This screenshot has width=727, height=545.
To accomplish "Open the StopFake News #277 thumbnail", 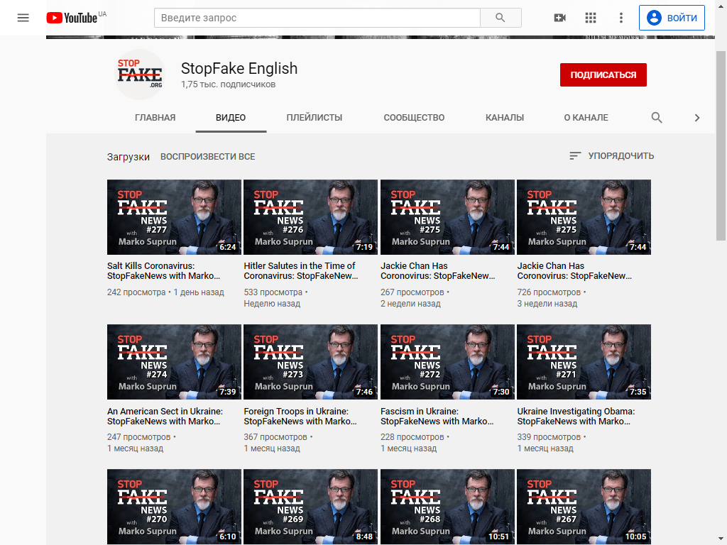I will (174, 216).
